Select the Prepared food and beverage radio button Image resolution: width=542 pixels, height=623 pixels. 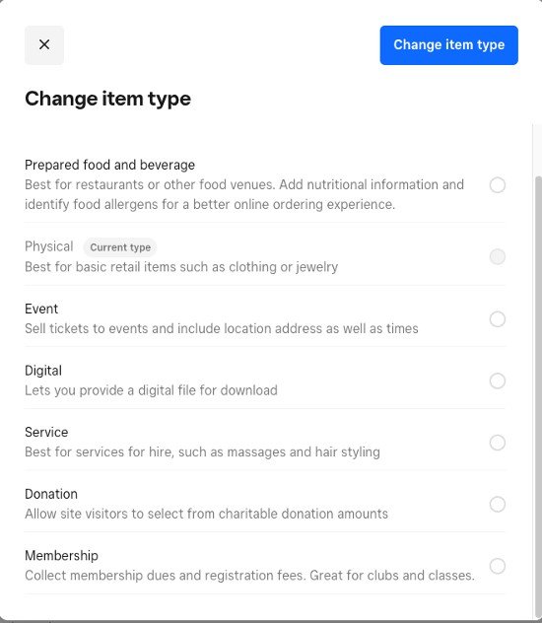(x=497, y=184)
